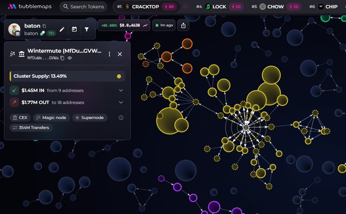The width and height of the screenshot is (346, 214).
Task: Open the calendar date picker icon
Action: tap(74, 29)
